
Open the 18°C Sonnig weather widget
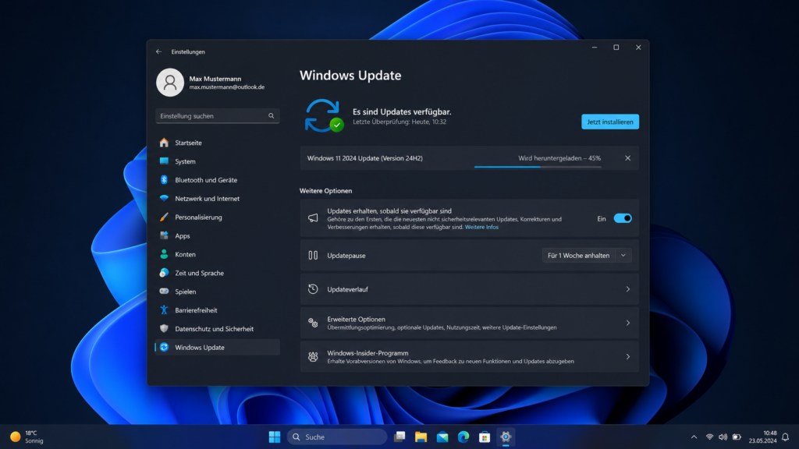pyautogui.click(x=27, y=437)
